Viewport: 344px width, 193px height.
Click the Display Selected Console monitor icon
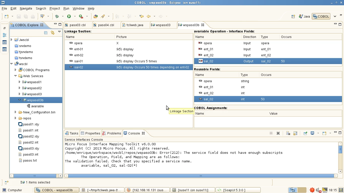click(312, 133)
